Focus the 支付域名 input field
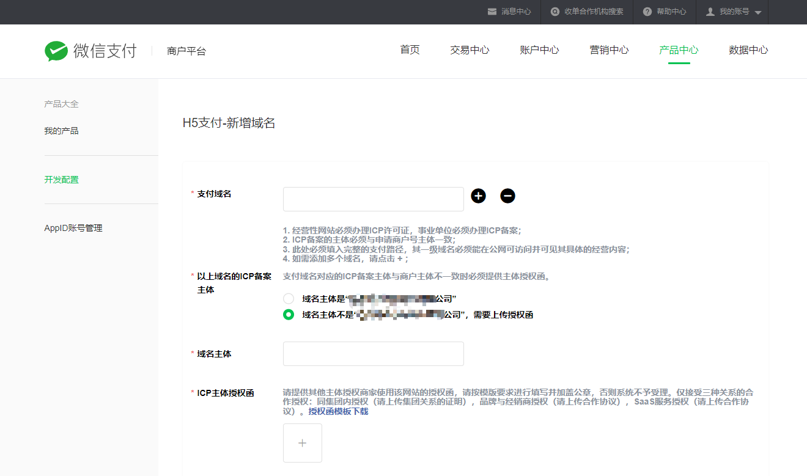Image resolution: width=807 pixels, height=476 pixels. click(373, 199)
